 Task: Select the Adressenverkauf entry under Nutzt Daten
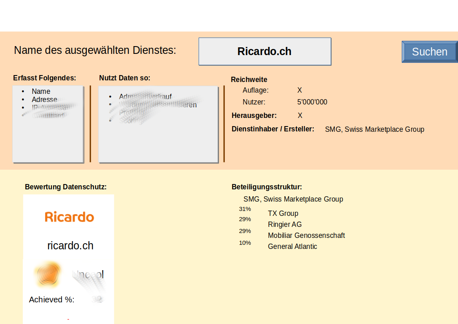coord(145,97)
